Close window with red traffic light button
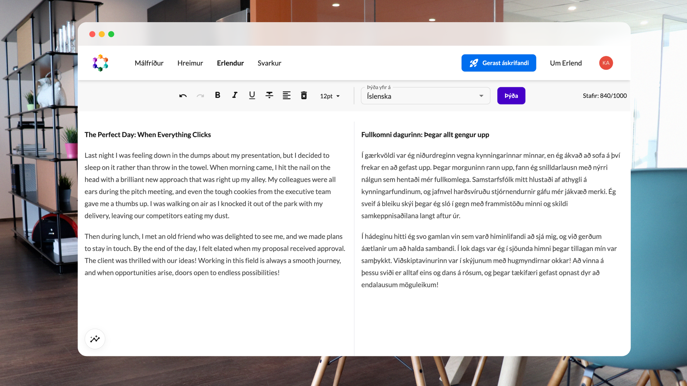This screenshot has width=687, height=386. (x=92, y=34)
